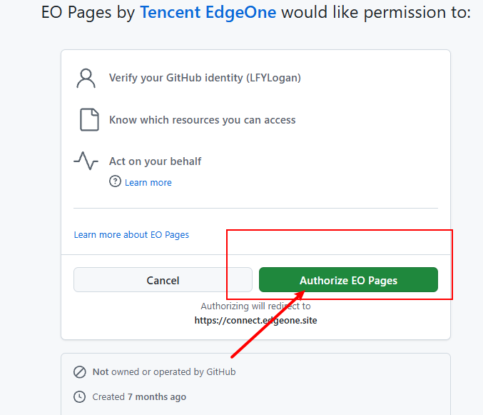Click the person icon beside Verify your GitHub identity
The image size is (483, 415).
[x=86, y=79]
